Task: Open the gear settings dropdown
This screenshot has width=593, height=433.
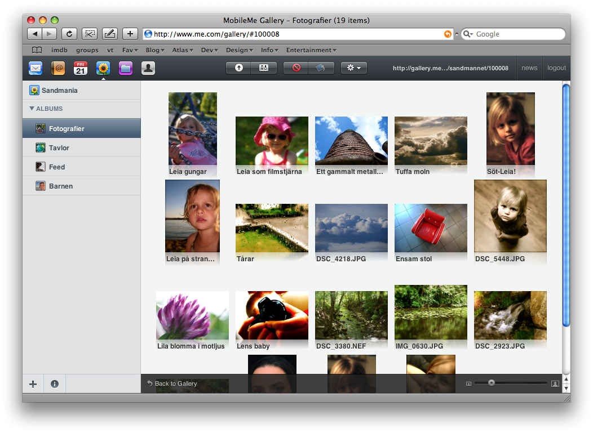Action: [x=354, y=68]
